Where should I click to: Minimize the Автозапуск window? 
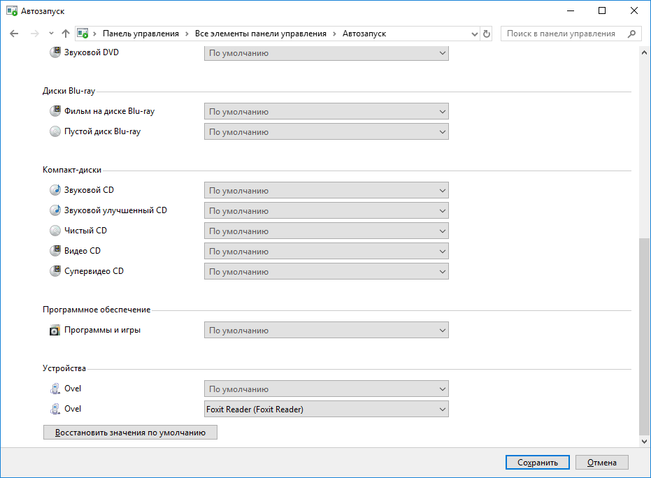(571, 10)
